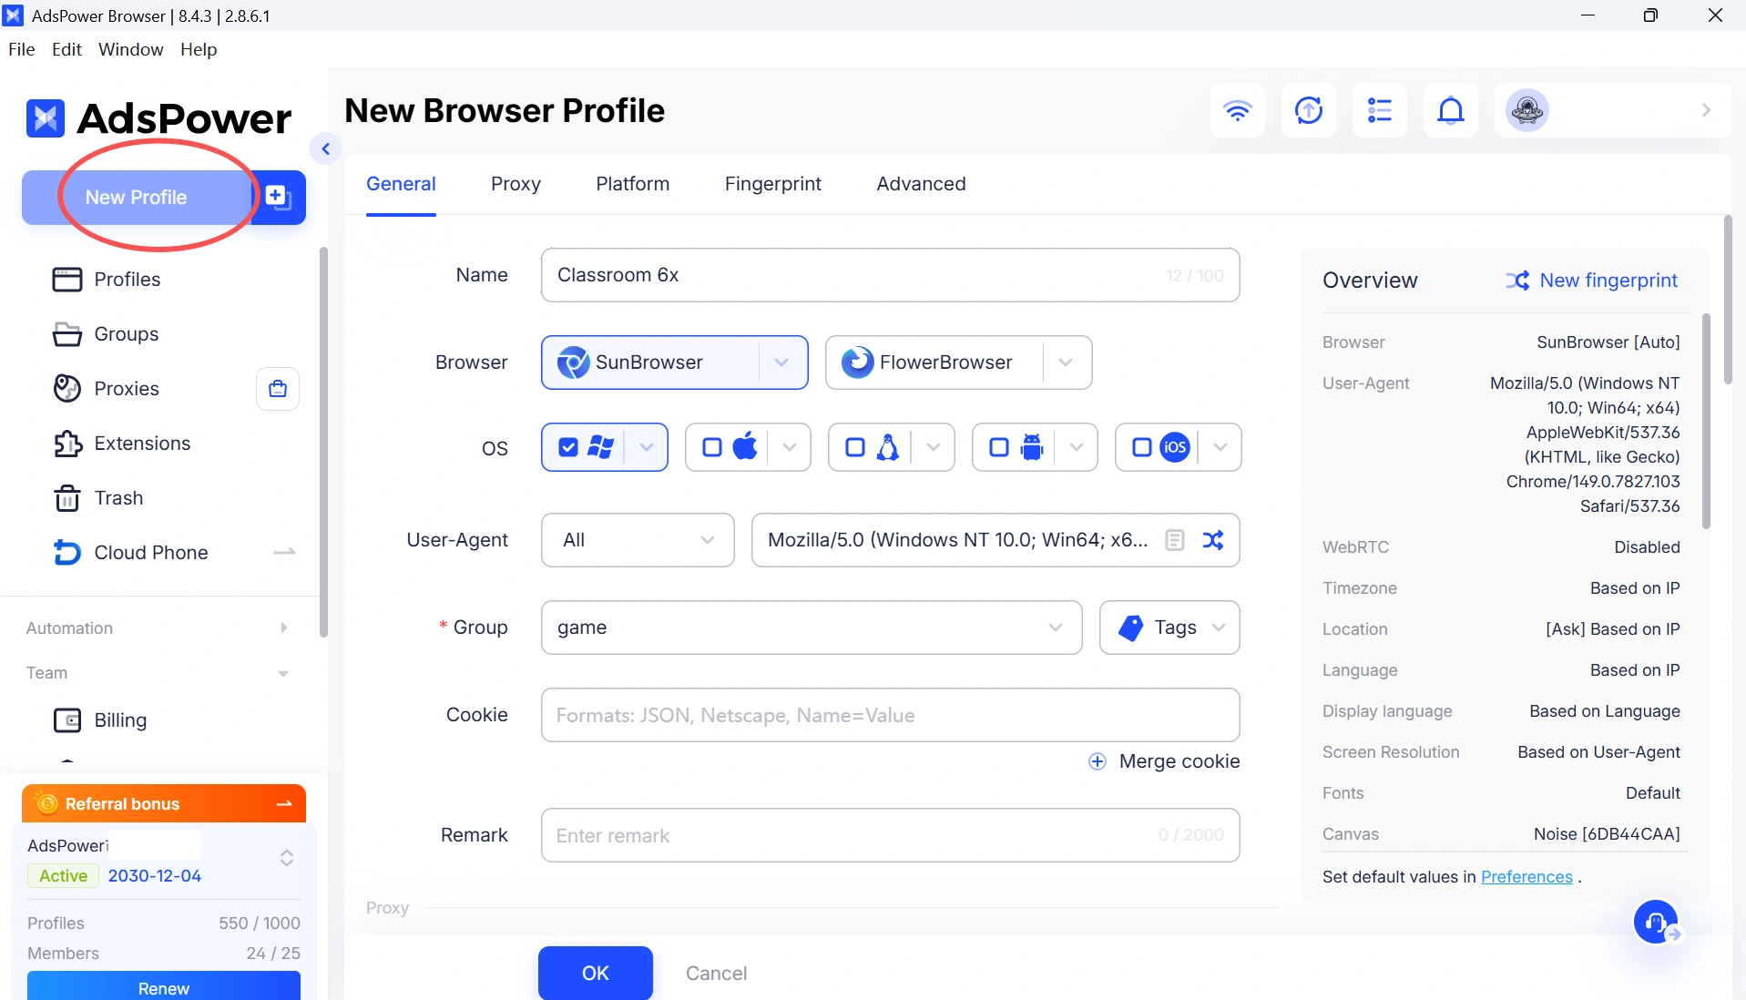
Task: Uncheck the Windows OS checkbox
Action: point(567,447)
